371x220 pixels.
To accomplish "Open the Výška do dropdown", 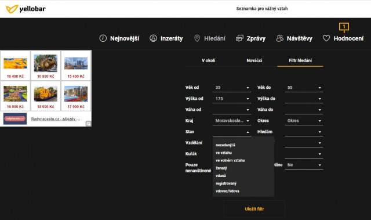I will [304, 99].
